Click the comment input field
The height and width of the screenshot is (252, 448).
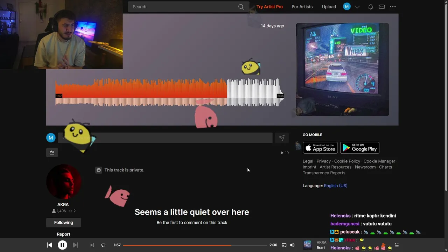tap(165, 138)
